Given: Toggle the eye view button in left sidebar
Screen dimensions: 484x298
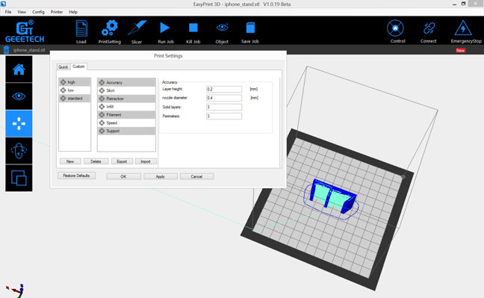Looking at the screenshot, I should (x=19, y=96).
